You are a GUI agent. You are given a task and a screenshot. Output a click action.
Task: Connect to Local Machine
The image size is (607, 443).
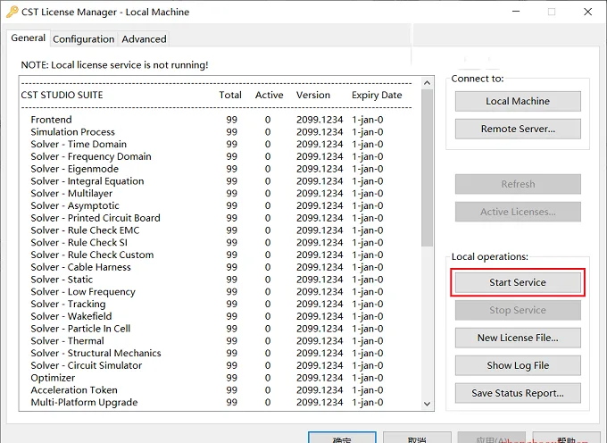[x=518, y=101]
